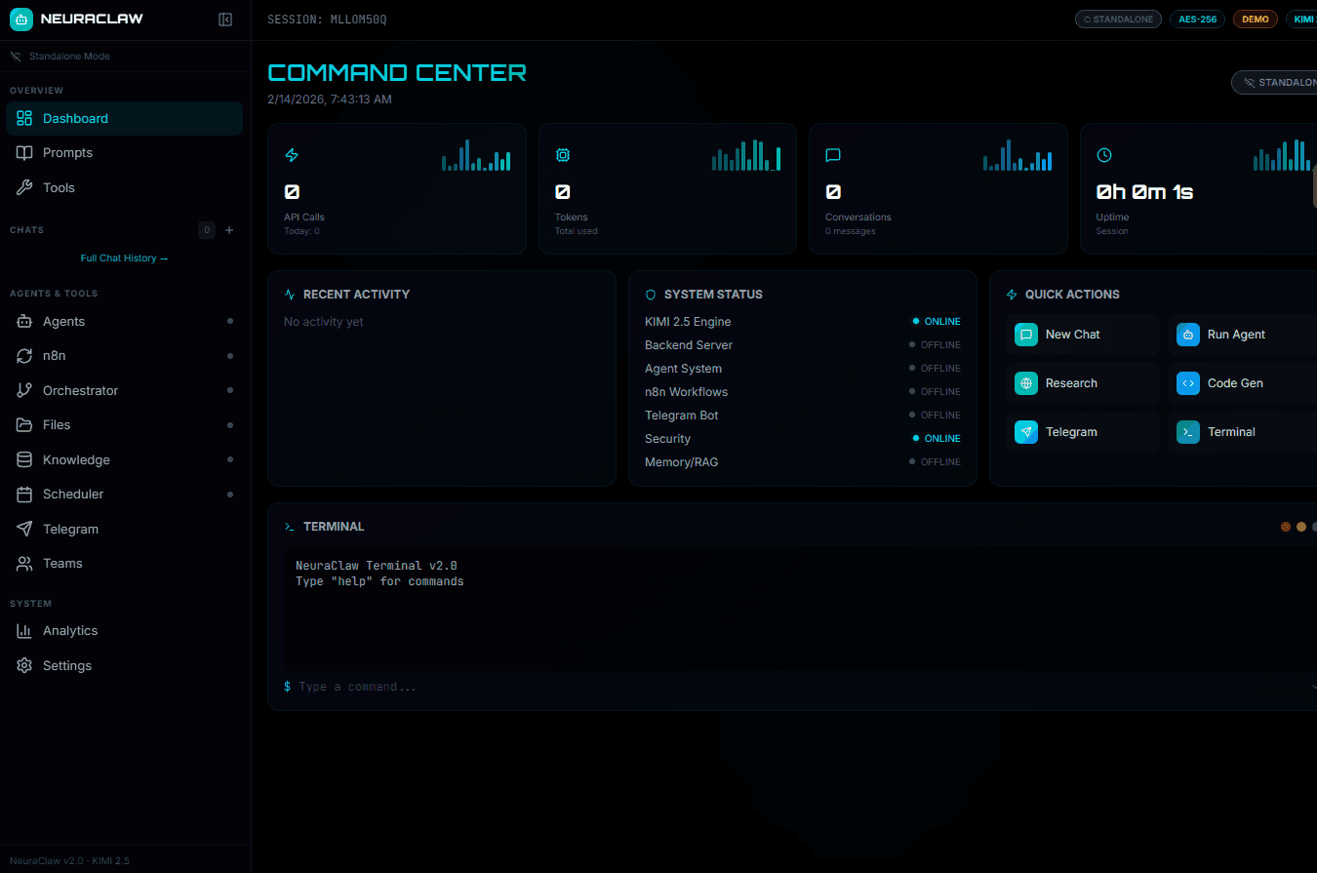Image resolution: width=1317 pixels, height=873 pixels.
Task: Toggle the status dot next to Files
Action: click(x=230, y=424)
